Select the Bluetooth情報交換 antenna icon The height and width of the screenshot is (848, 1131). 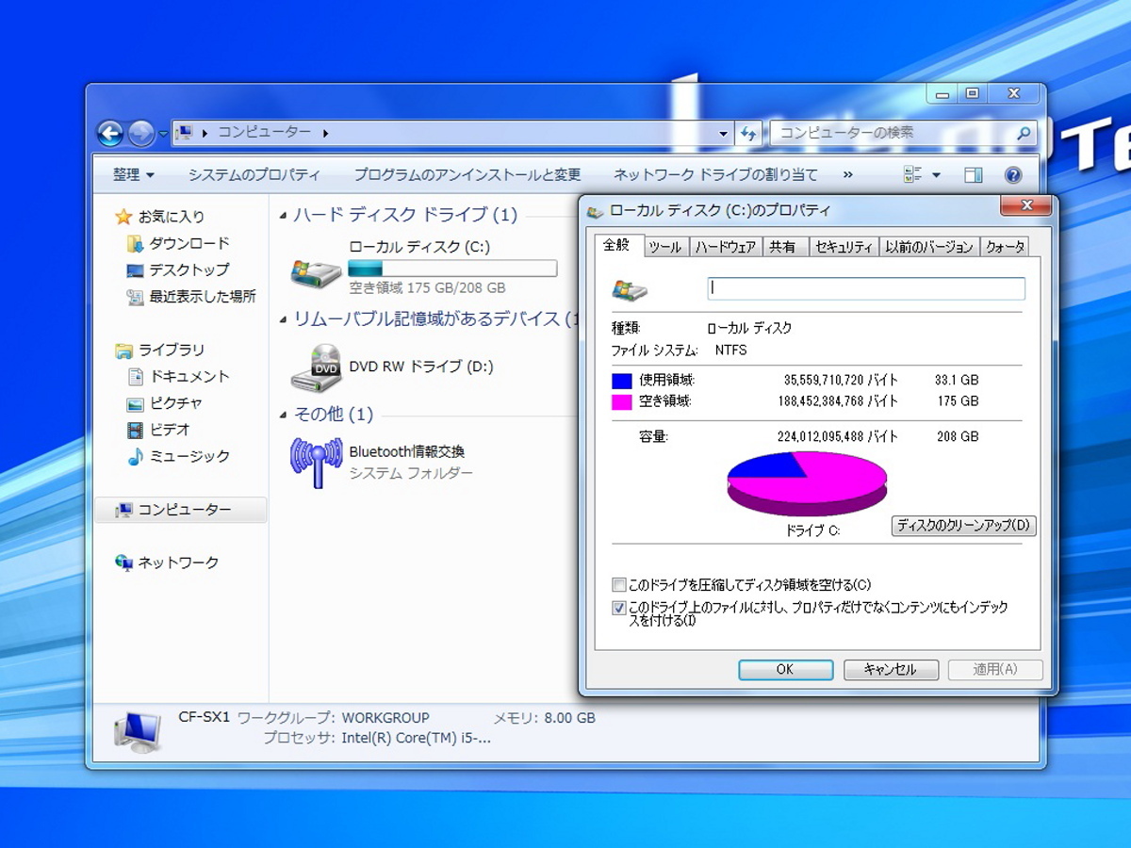316,462
